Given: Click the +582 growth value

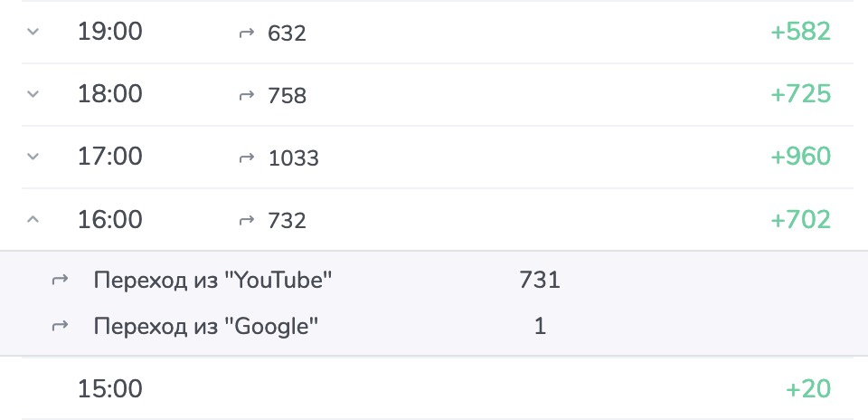Looking at the screenshot, I should [800, 32].
